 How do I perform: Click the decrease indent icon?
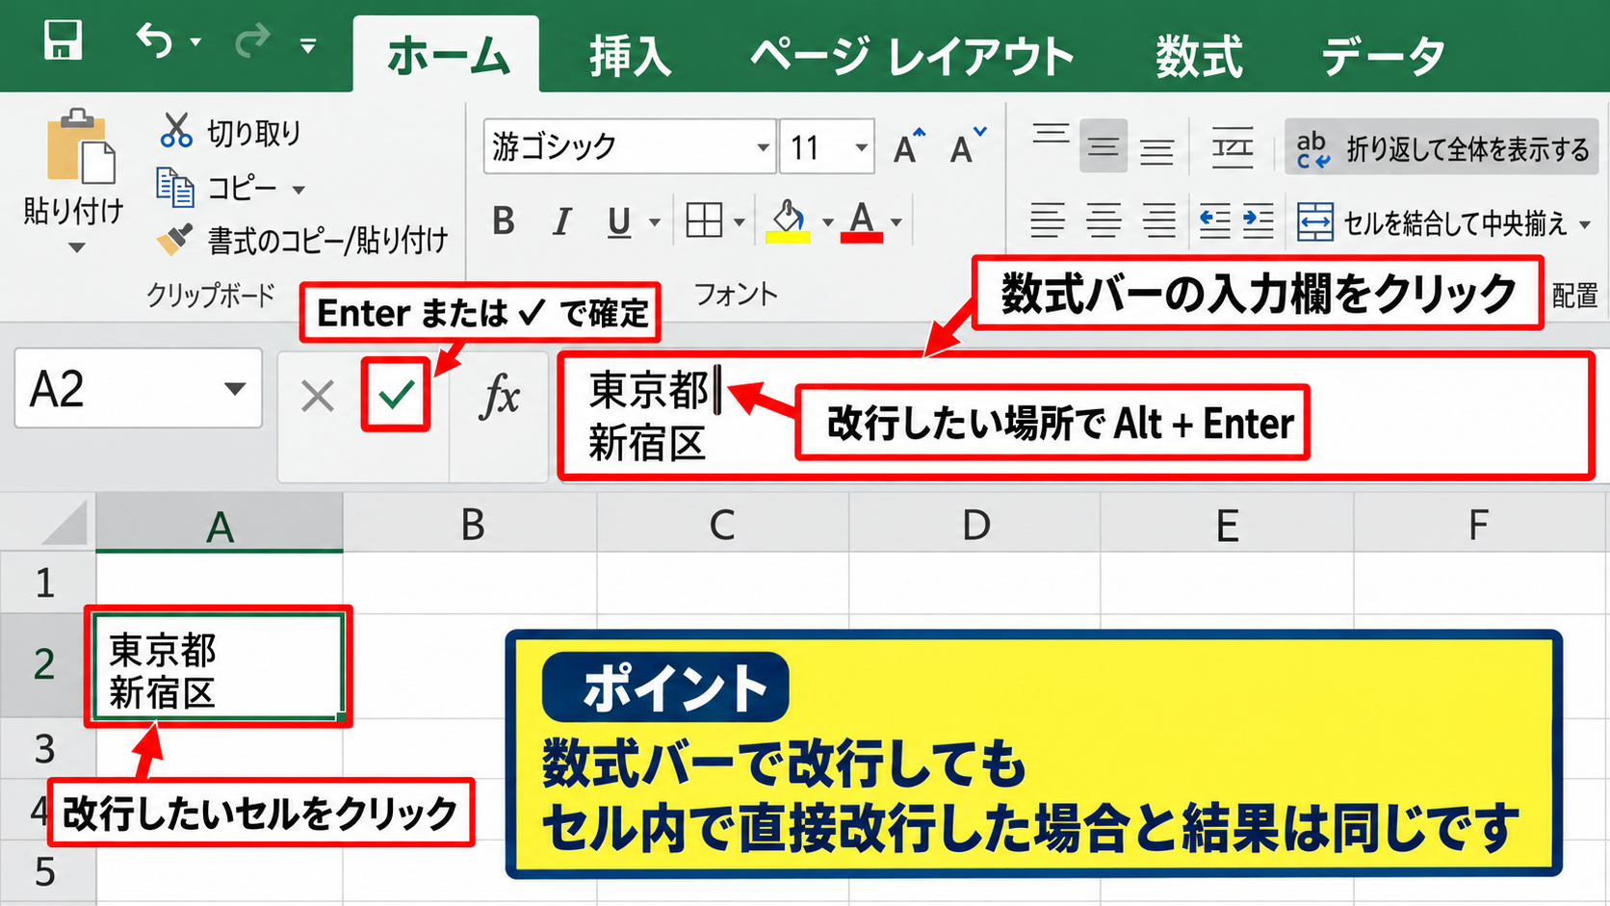1214,221
